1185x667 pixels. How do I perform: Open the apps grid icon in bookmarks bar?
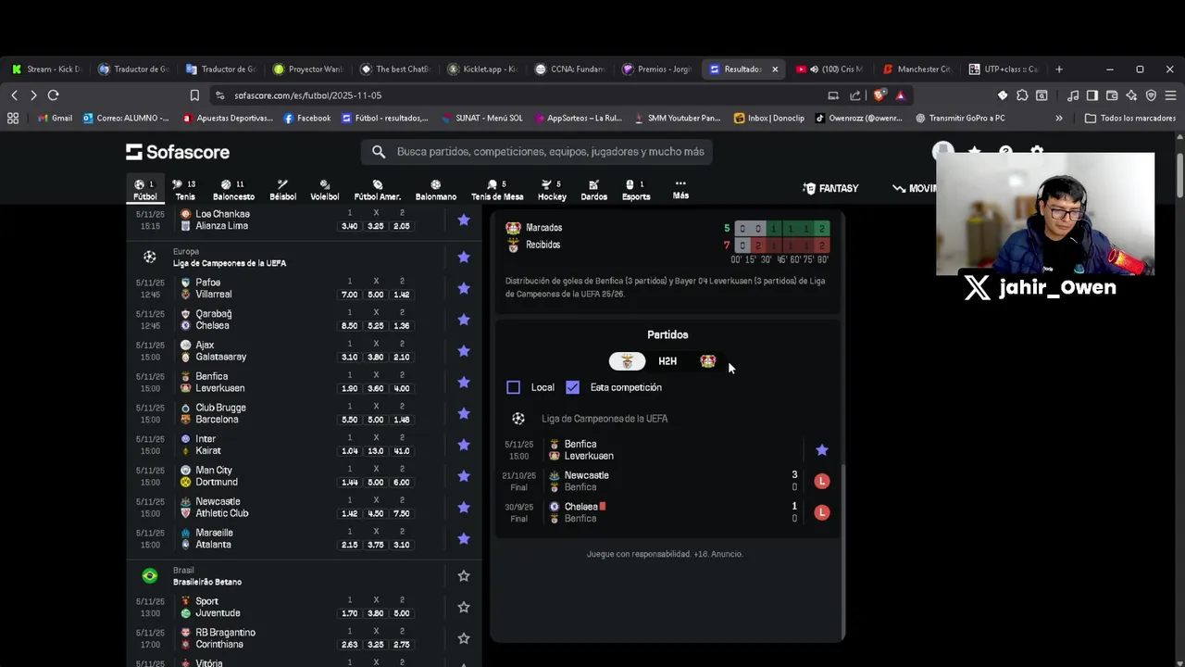(13, 119)
